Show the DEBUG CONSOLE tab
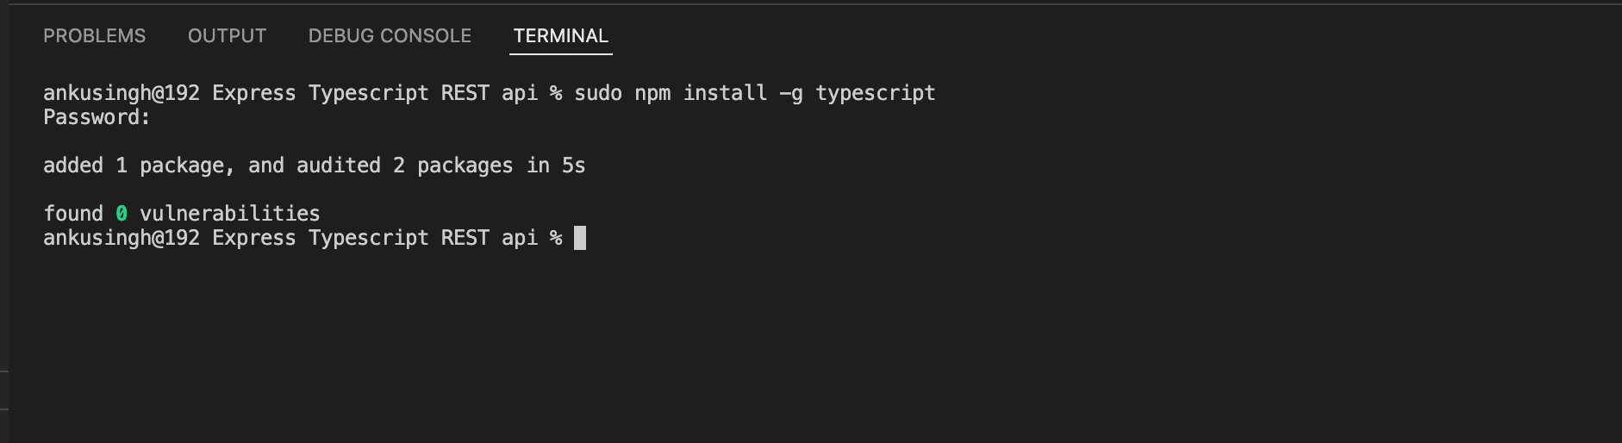The image size is (1622, 443). click(x=390, y=36)
